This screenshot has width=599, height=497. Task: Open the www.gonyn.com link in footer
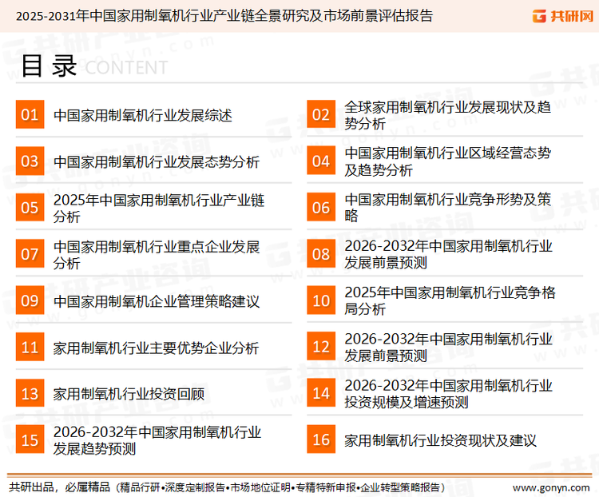pos(551,488)
